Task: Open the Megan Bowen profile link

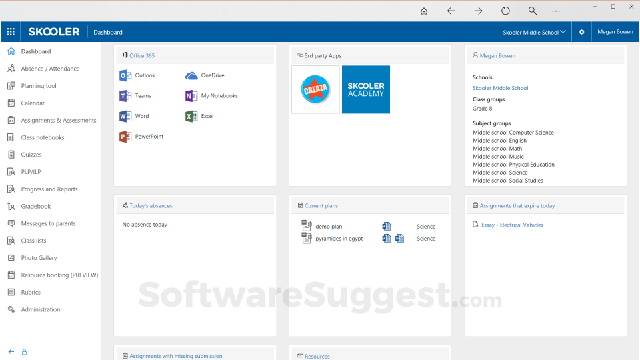Action: click(497, 55)
